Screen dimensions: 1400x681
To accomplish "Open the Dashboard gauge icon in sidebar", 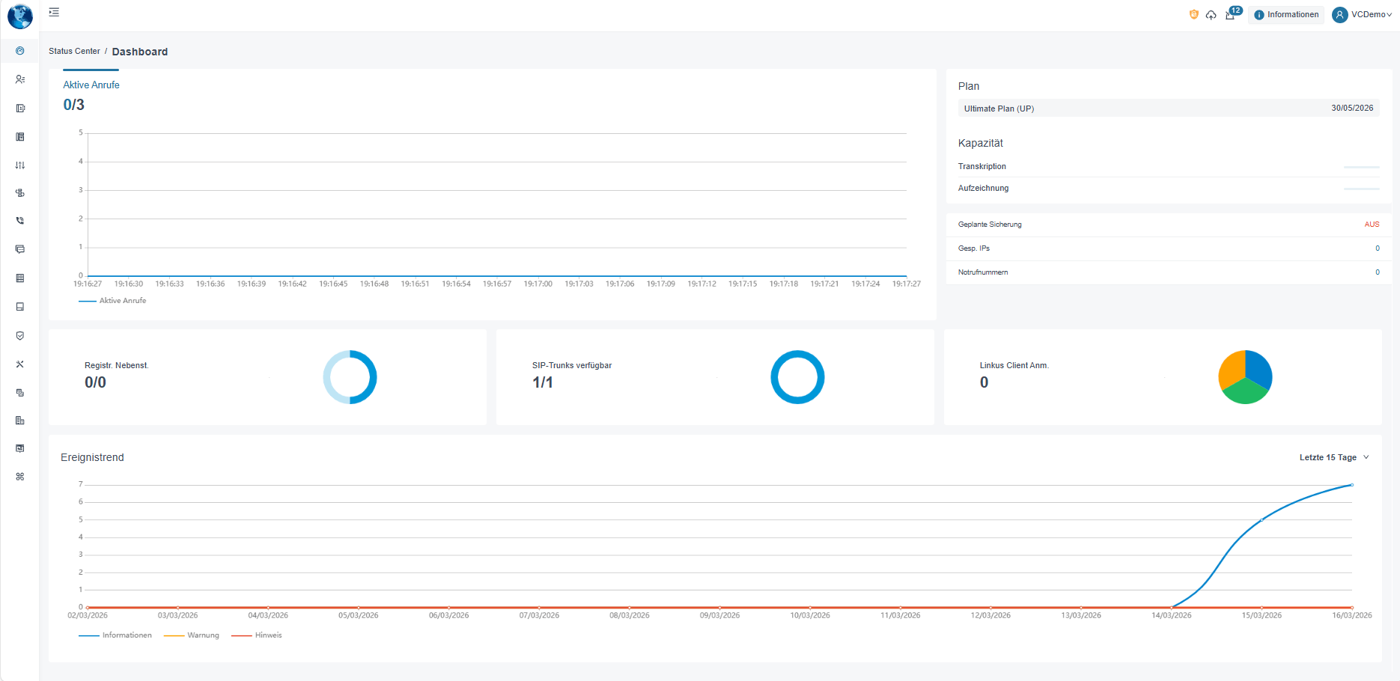I will click(x=20, y=51).
